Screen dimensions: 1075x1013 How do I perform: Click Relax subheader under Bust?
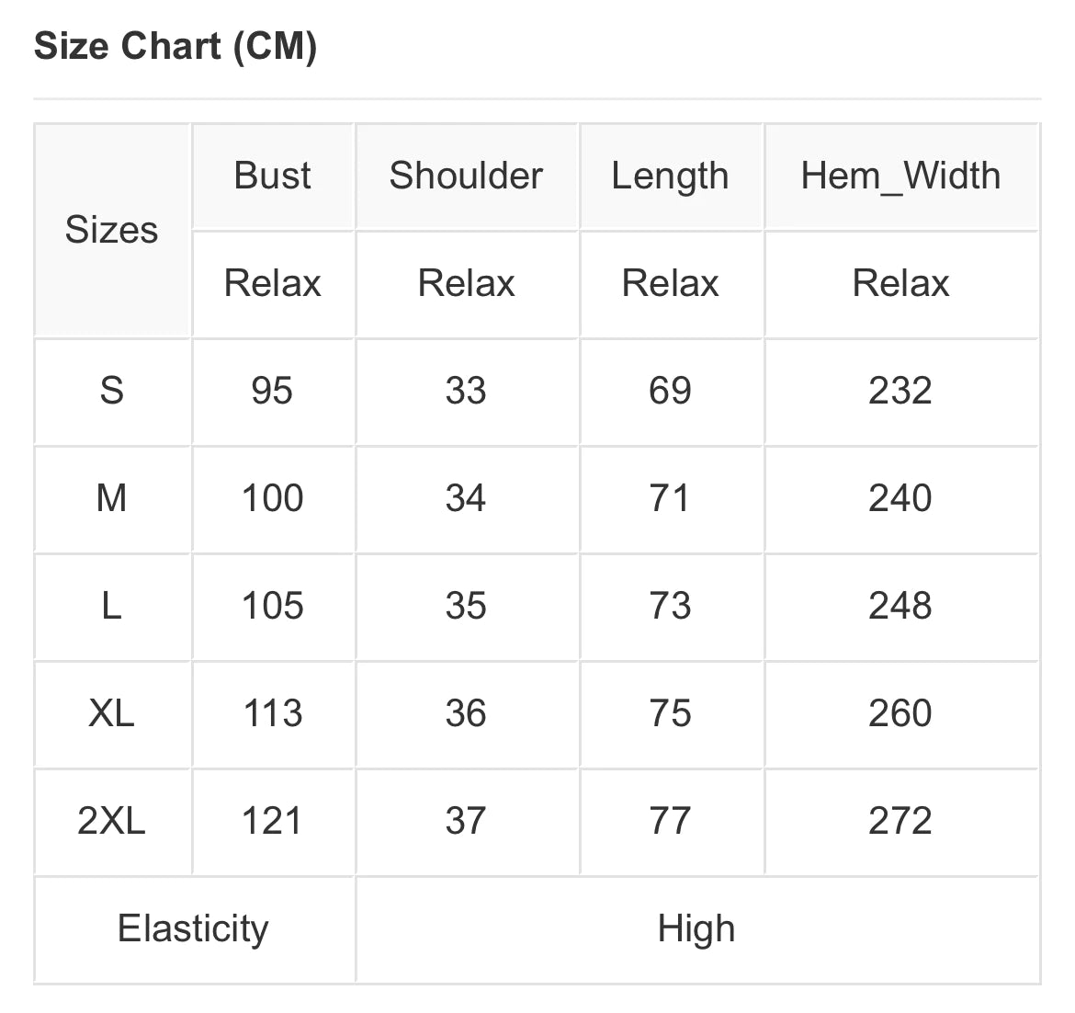pyautogui.click(x=272, y=283)
